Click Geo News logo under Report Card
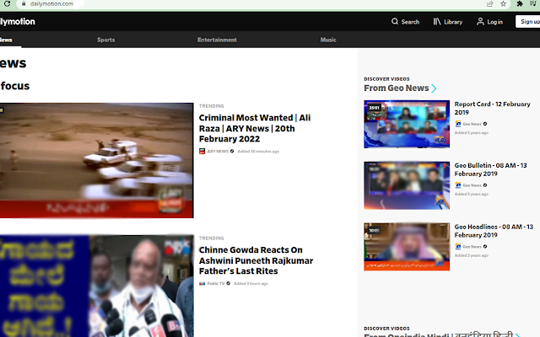540x337 pixels. 458,124
